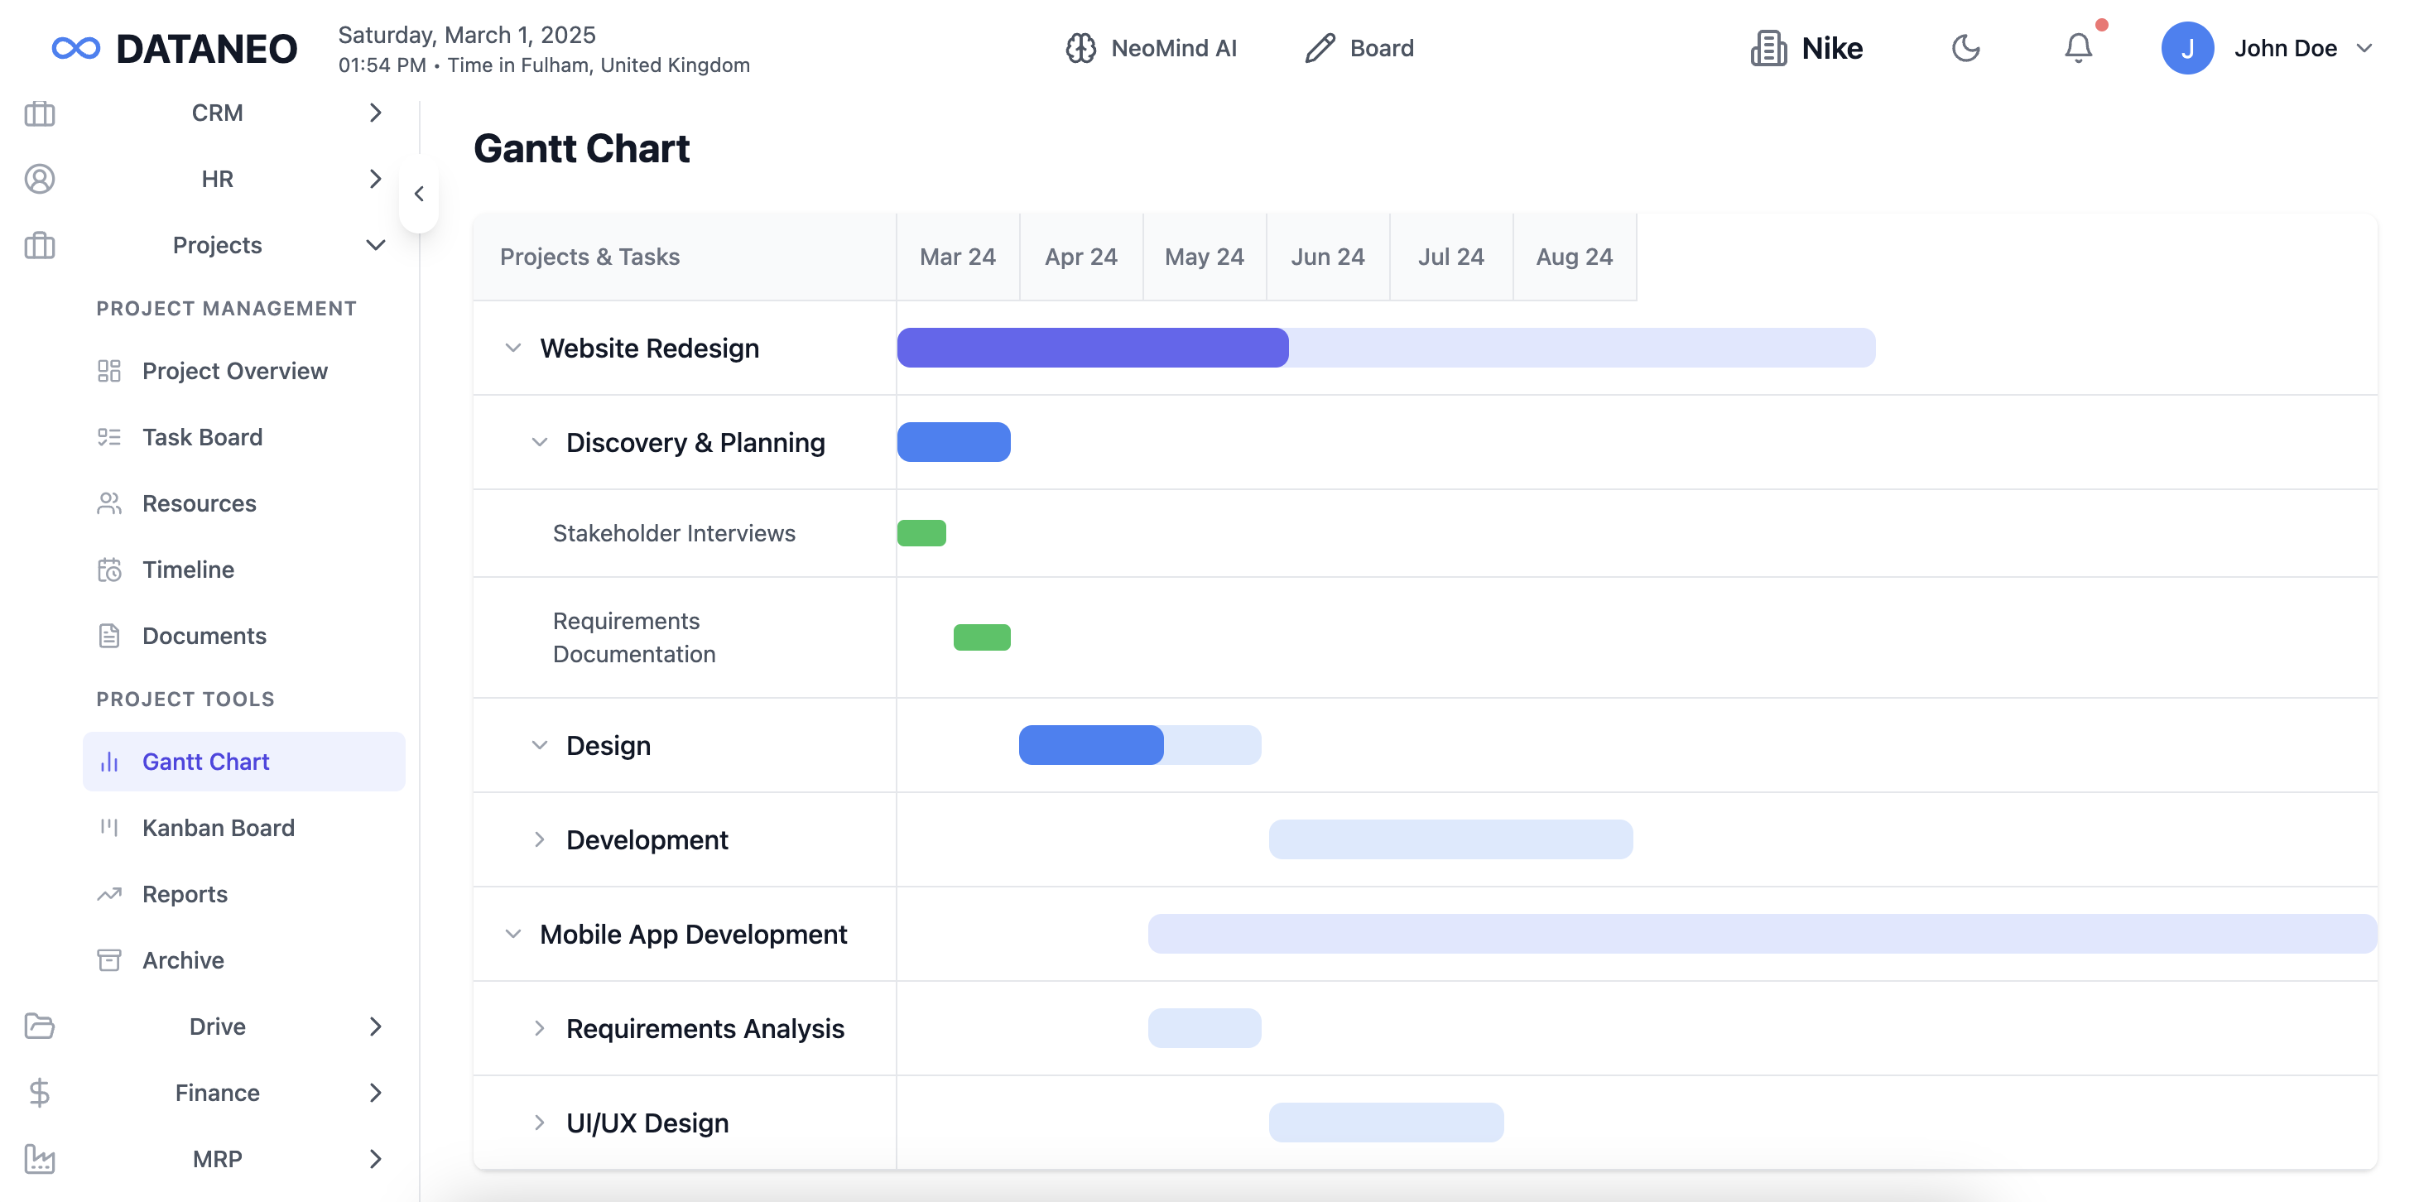Collapse the Website Redesign project row
Screen dimensions: 2424x1202
(512, 349)
